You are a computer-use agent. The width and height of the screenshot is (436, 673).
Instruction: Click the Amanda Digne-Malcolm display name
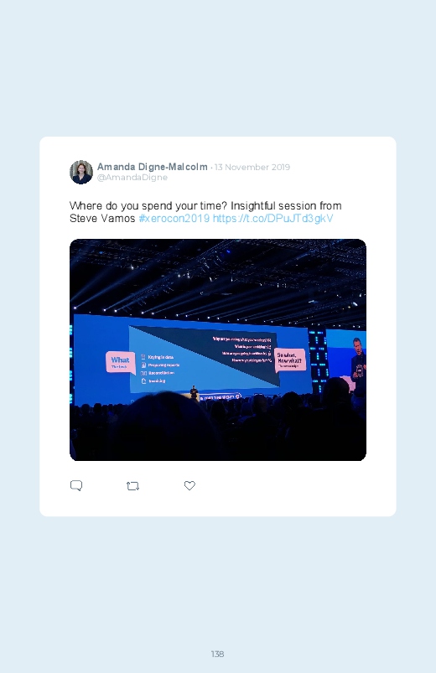pyautogui.click(x=152, y=167)
